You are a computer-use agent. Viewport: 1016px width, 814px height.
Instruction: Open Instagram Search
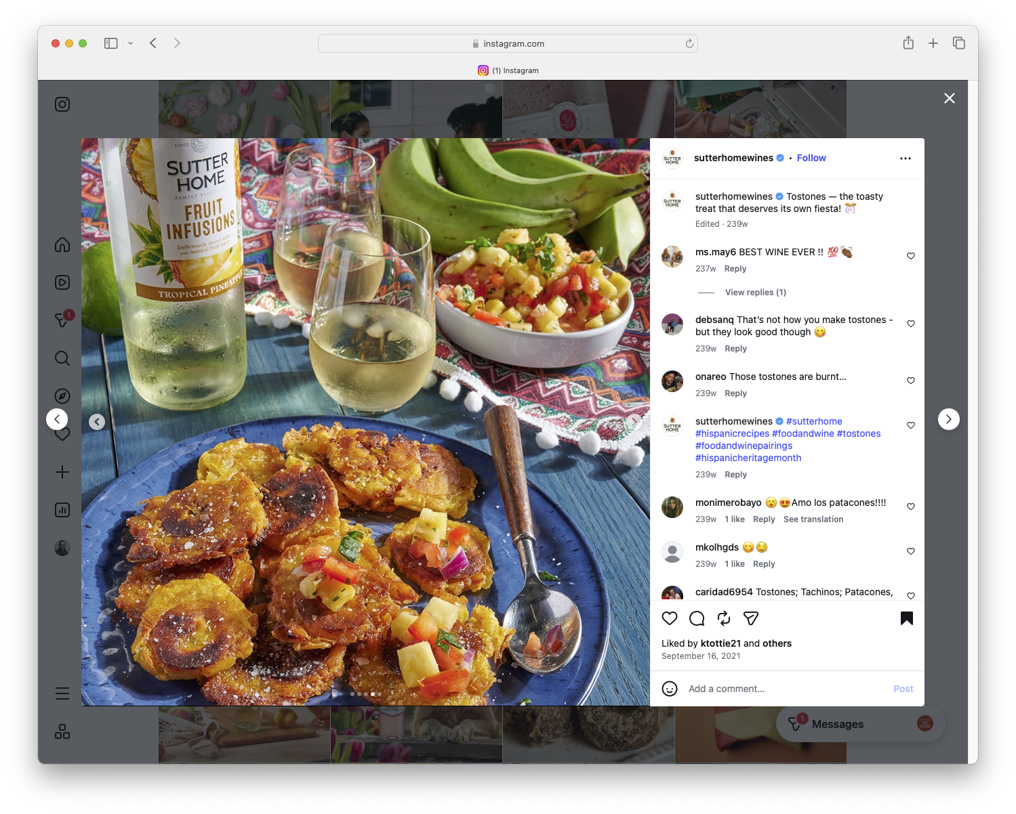click(62, 358)
